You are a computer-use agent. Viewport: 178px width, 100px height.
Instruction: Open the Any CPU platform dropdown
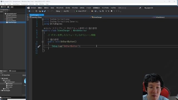(69, 11)
